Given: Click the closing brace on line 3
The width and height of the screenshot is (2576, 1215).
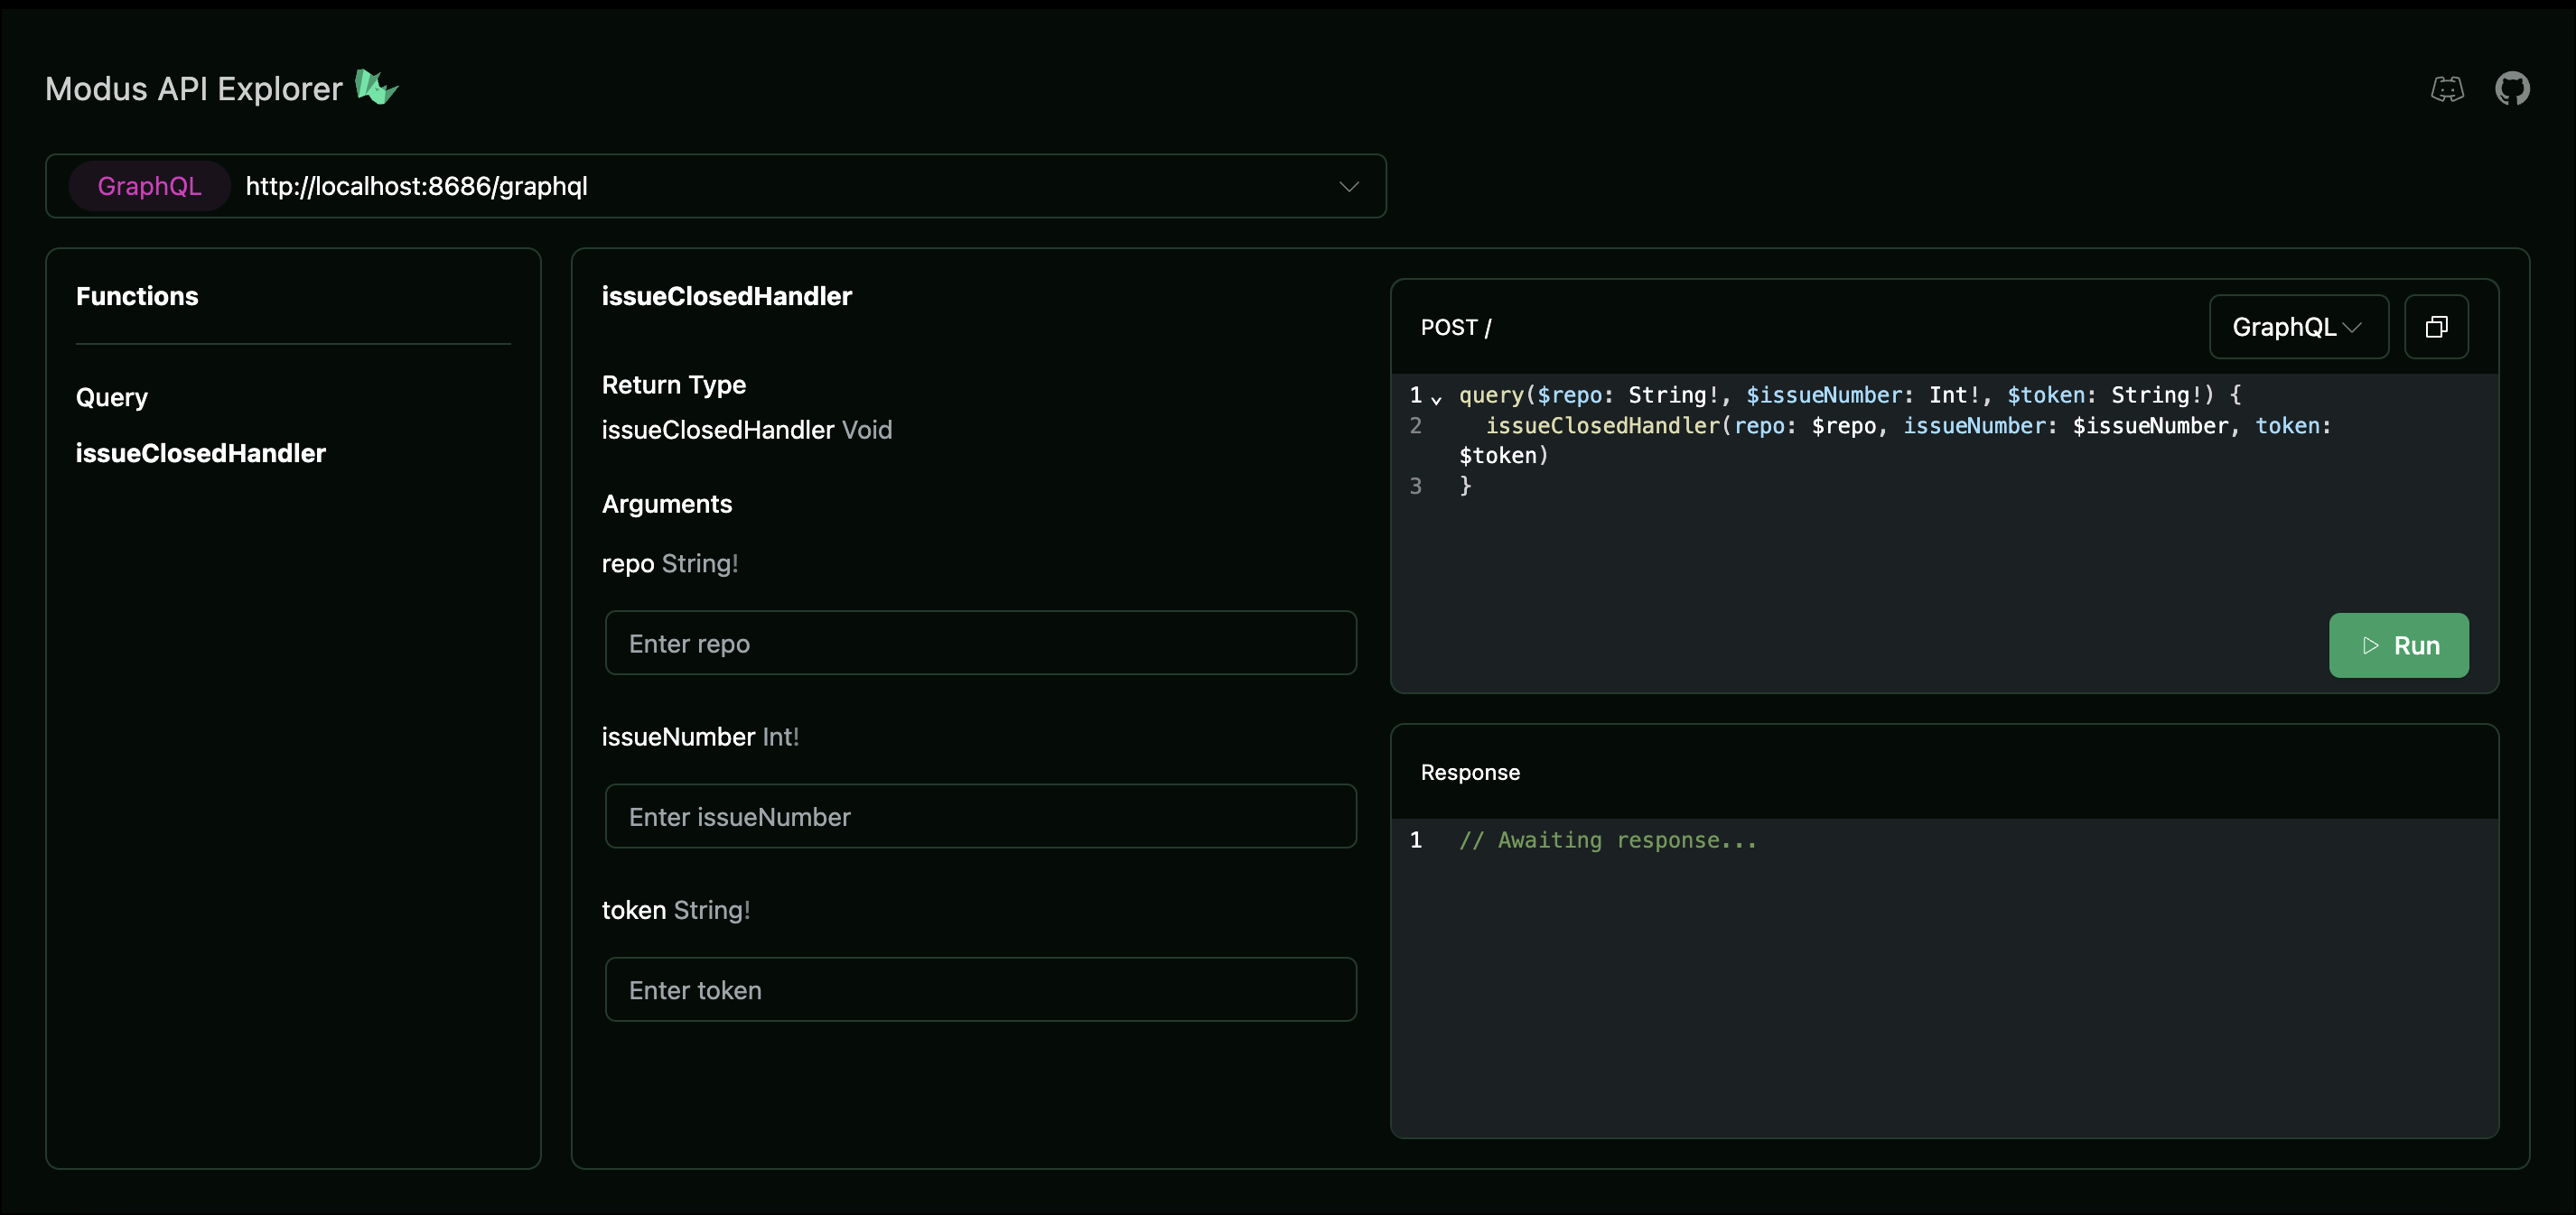Looking at the screenshot, I should [1465, 486].
